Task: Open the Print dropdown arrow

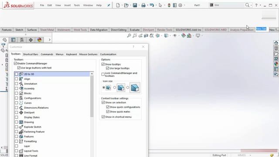Action: point(147,5)
